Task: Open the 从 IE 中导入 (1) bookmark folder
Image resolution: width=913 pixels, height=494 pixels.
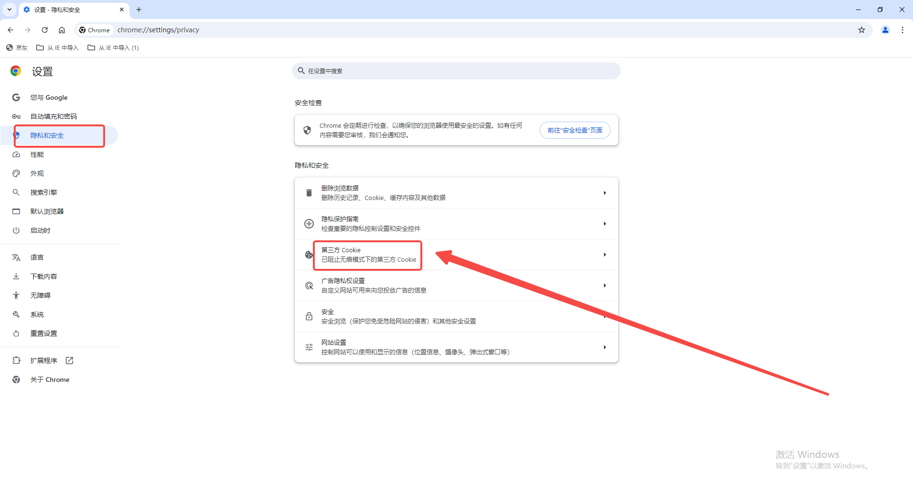Action: 113,47
